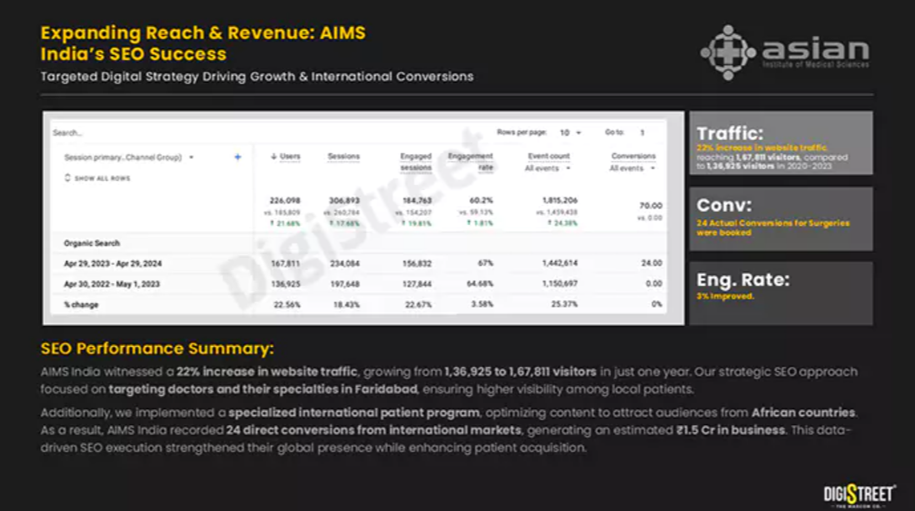Screen dimensions: 915x511
Task: Click the Event count column header
Action: [548, 157]
